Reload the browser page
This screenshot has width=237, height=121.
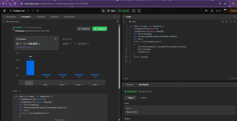click(x=15, y=4)
